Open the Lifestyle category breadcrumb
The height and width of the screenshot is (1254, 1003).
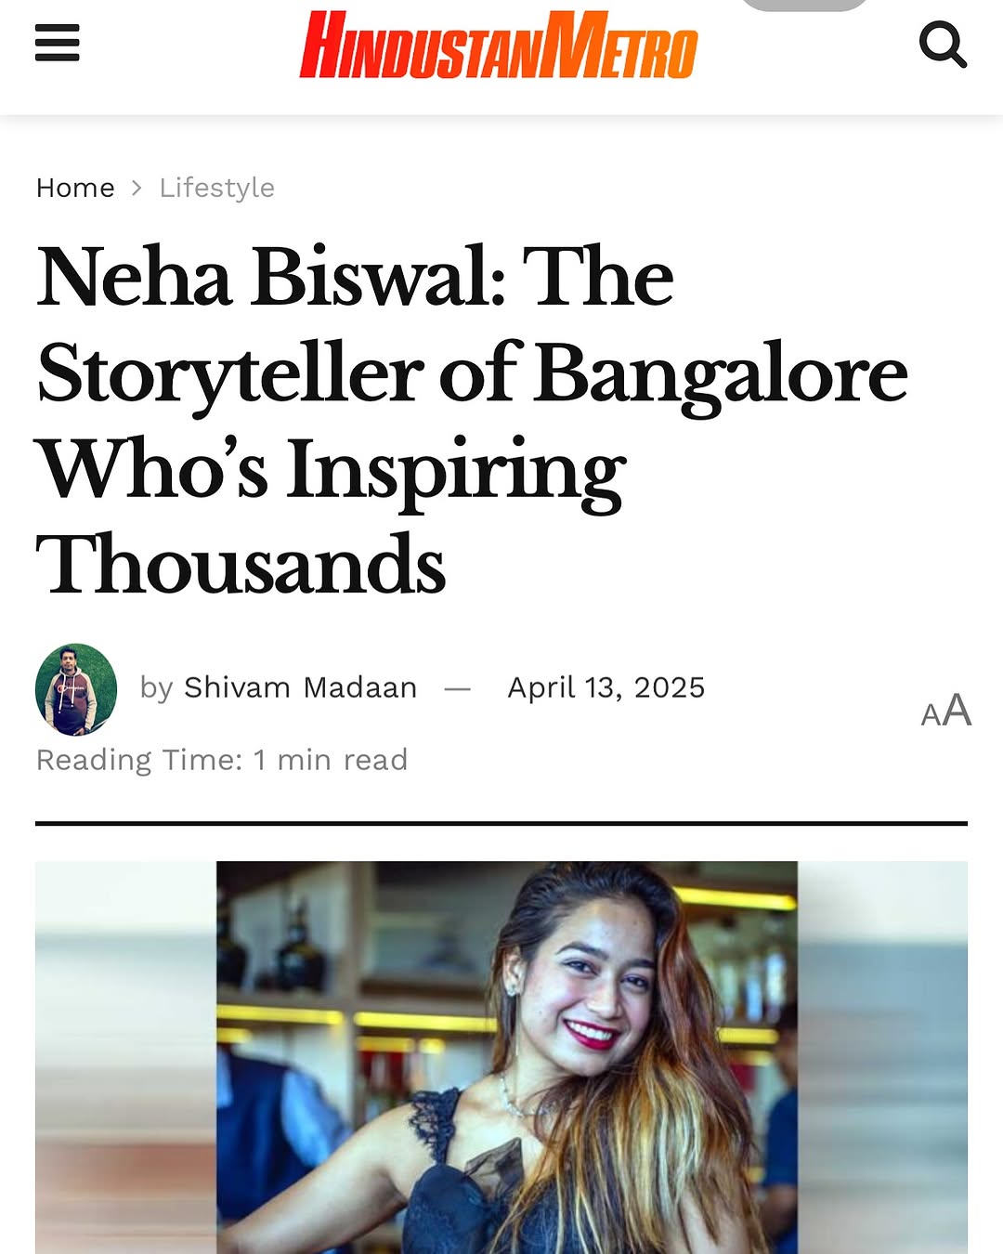tap(216, 188)
